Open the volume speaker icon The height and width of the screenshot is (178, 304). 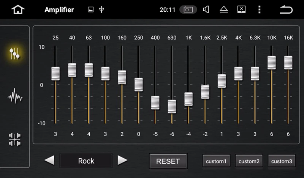[x=206, y=9]
